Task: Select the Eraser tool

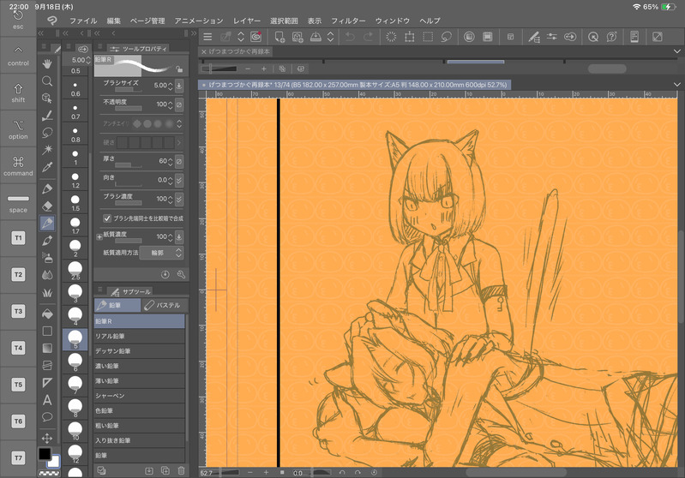Action: (x=47, y=206)
